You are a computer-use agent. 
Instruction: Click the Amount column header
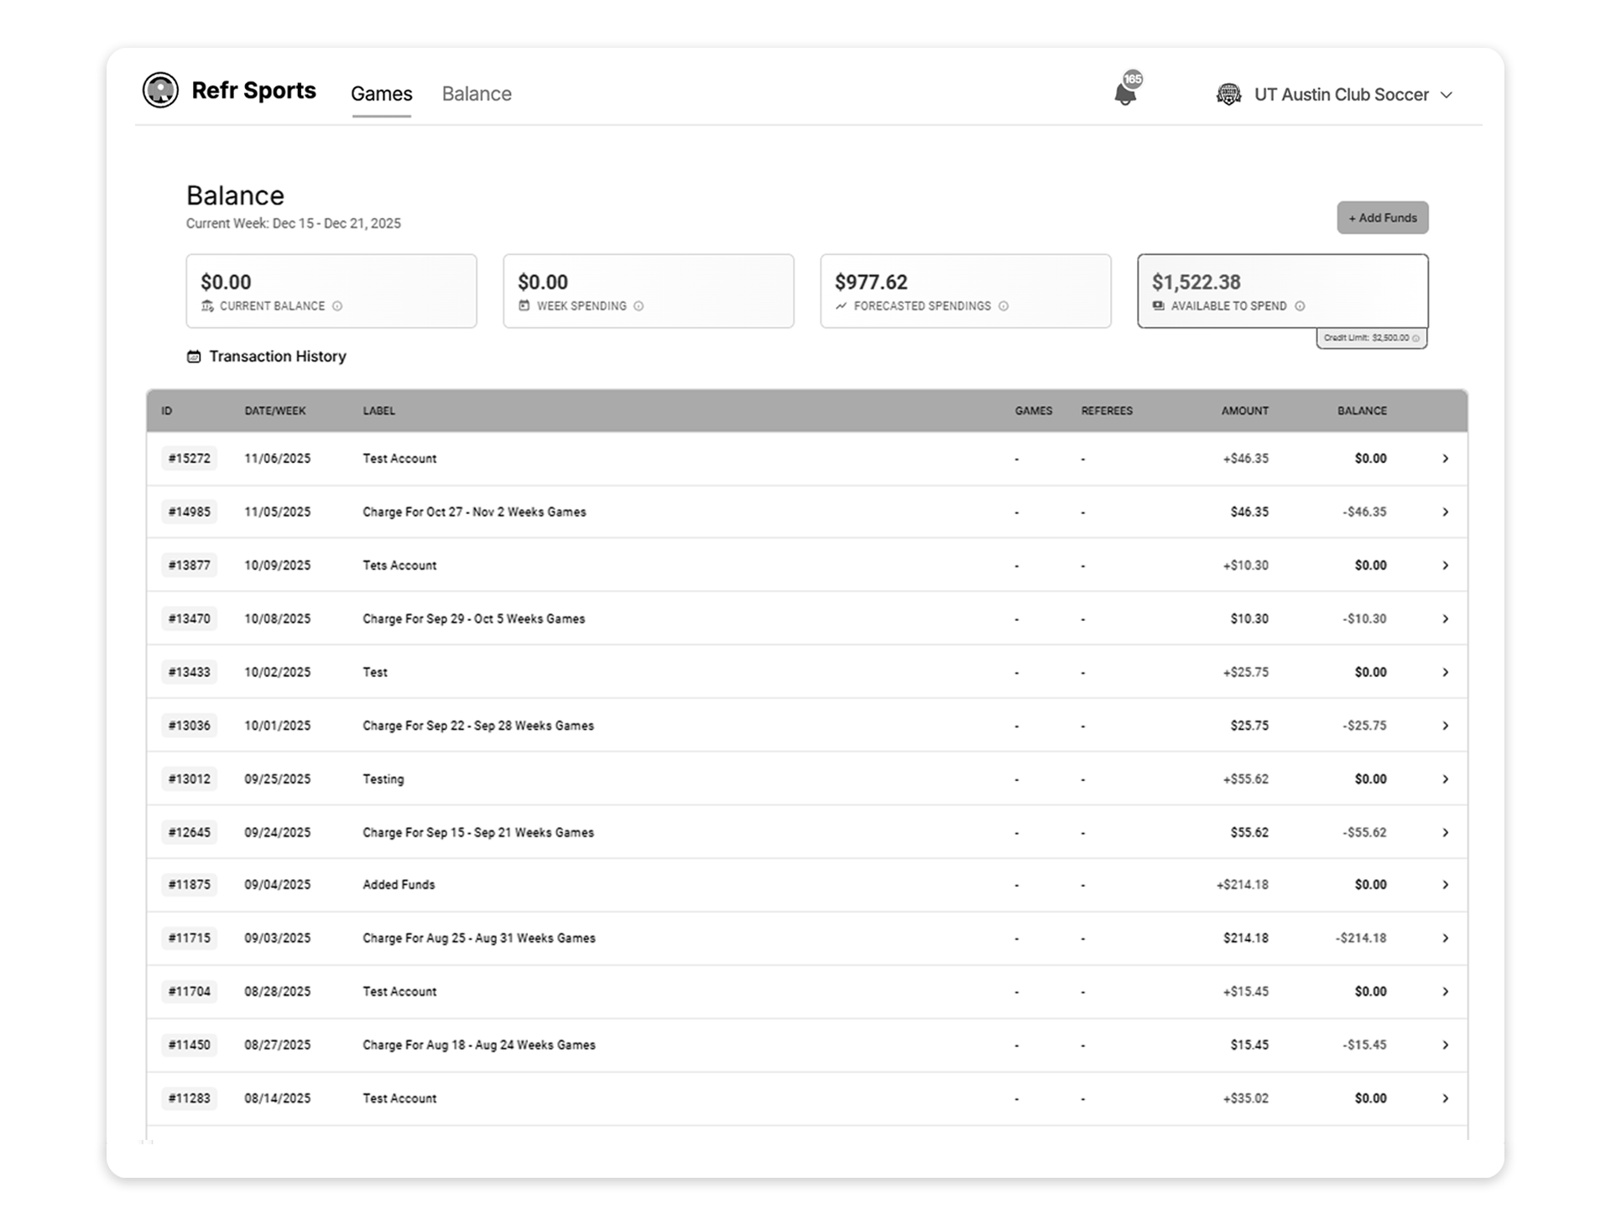pyautogui.click(x=1244, y=411)
